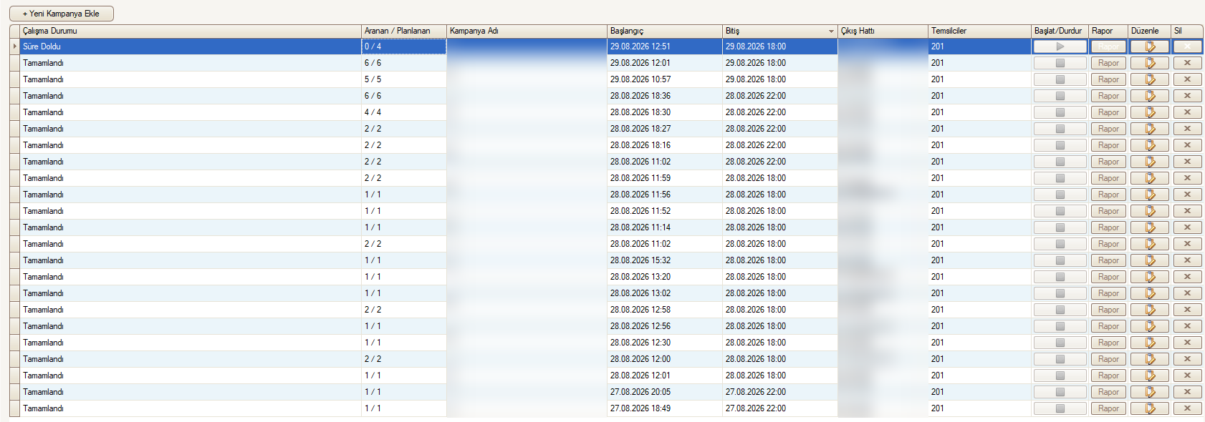This screenshot has height=422, width=1205.
Task: Delete the campaign started 28.08.2026 12:56
Action: pos(1187,326)
